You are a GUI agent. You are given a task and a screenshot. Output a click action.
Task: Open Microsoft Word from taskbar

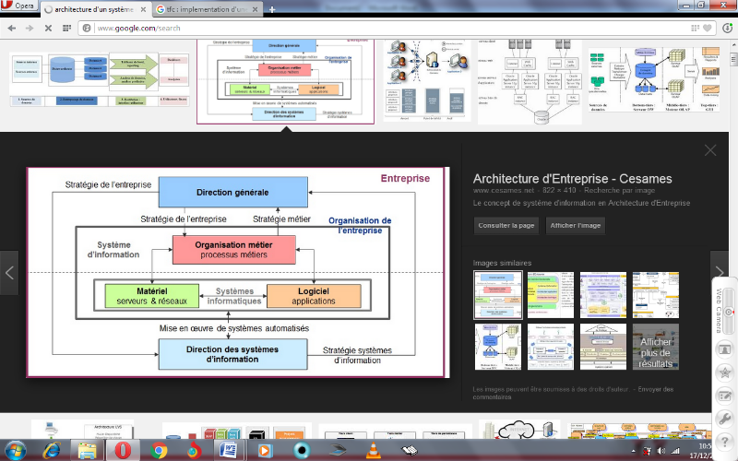(x=230, y=449)
